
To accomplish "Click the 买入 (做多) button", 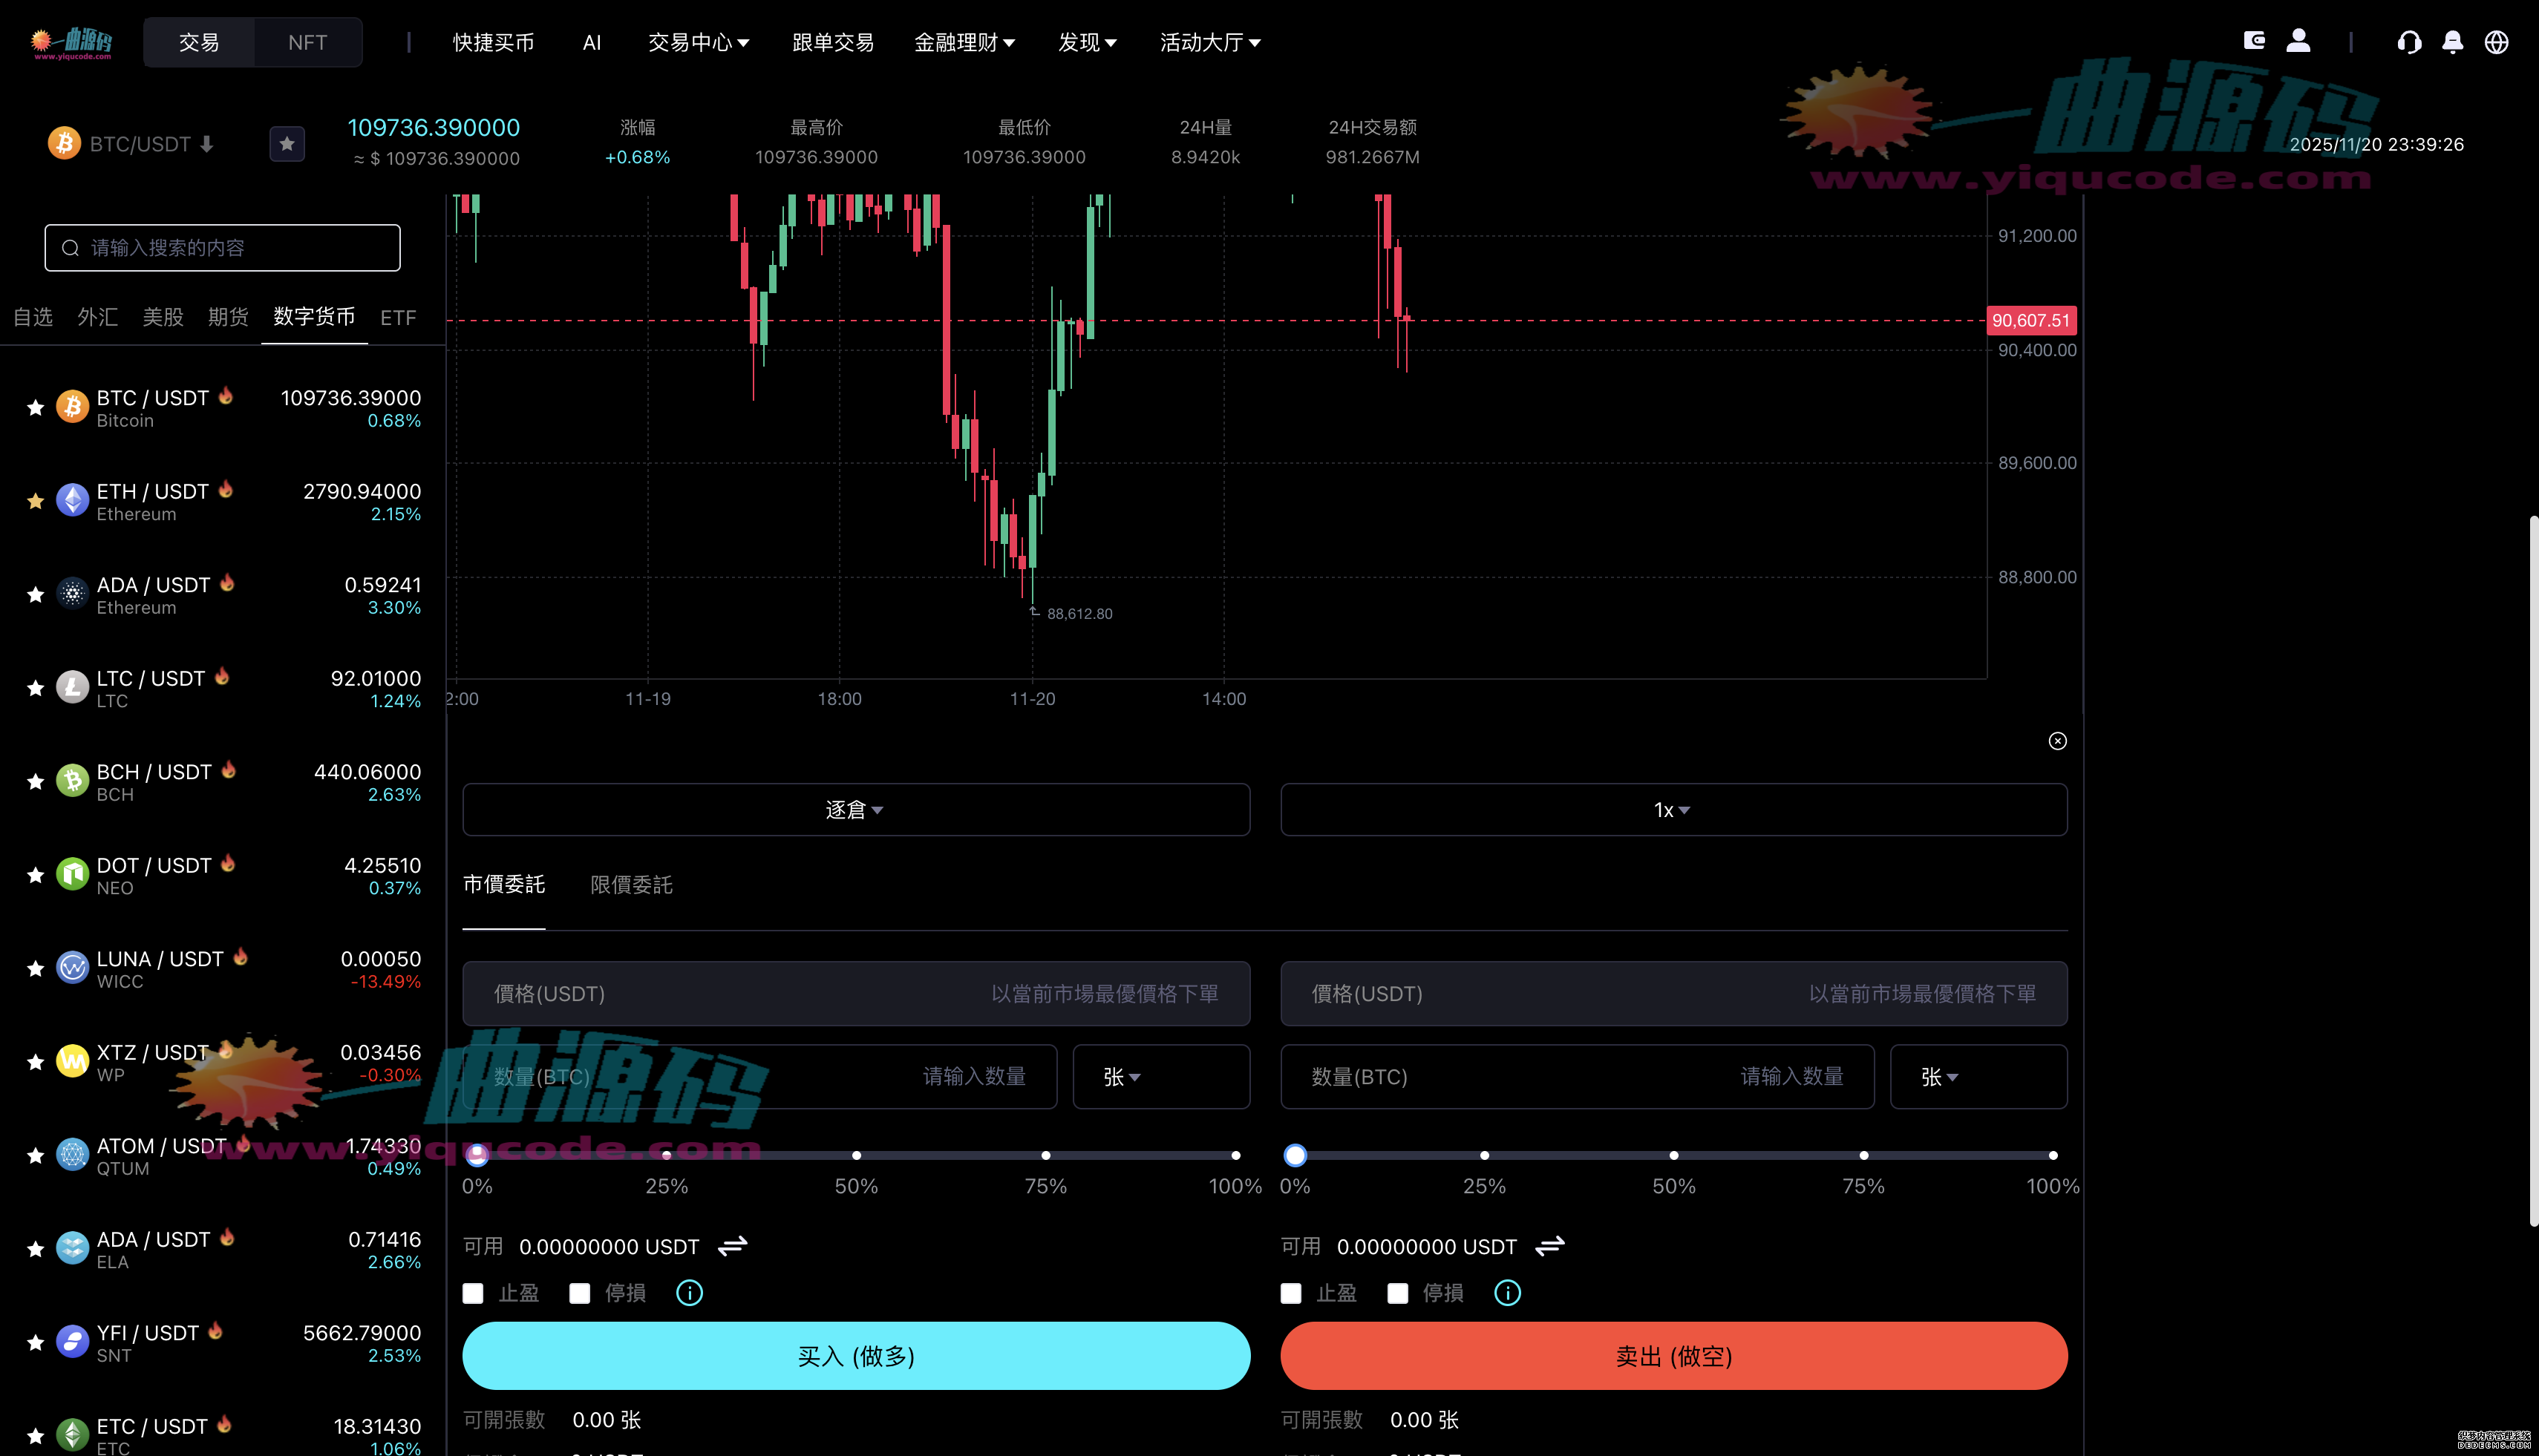I will click(x=855, y=1356).
